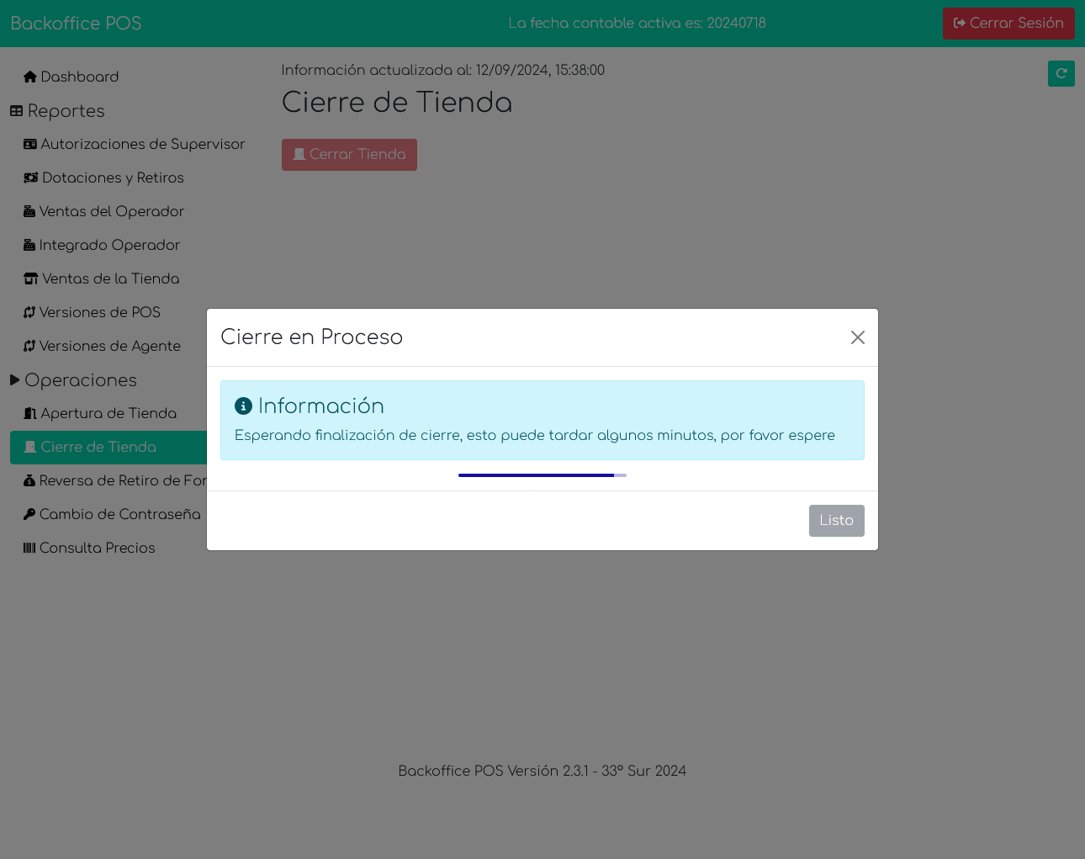Viewport: 1085px width, 859px height.
Task: Click the Dotaciones y Retiros money icon
Action: (31, 178)
